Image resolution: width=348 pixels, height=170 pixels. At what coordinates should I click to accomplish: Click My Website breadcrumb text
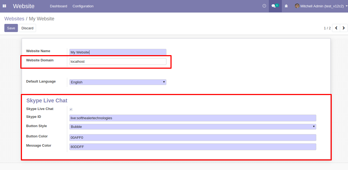pos(42,19)
